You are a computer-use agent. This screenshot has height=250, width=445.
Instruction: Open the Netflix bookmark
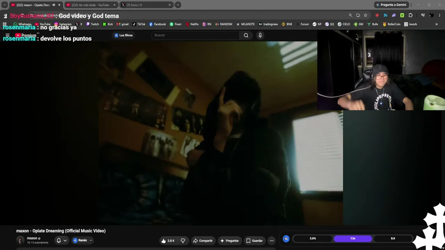click(x=192, y=24)
